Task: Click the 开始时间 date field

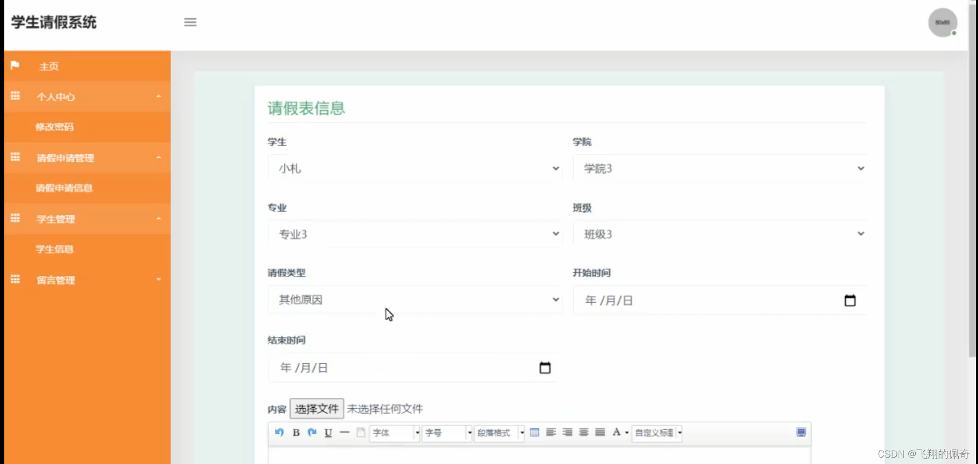Action: [720, 301]
